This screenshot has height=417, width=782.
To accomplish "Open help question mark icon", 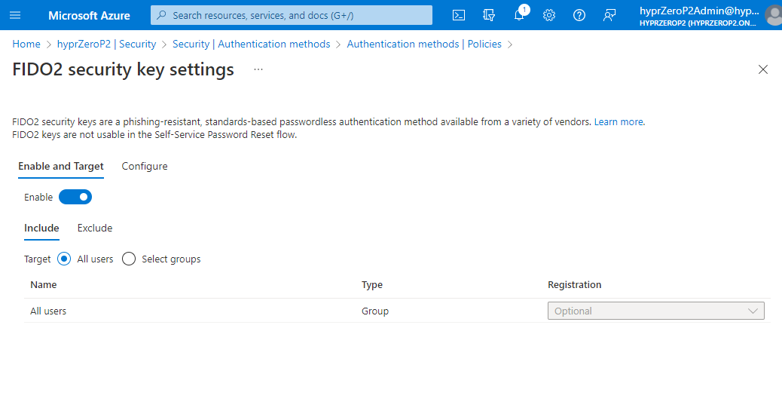I will (x=579, y=16).
